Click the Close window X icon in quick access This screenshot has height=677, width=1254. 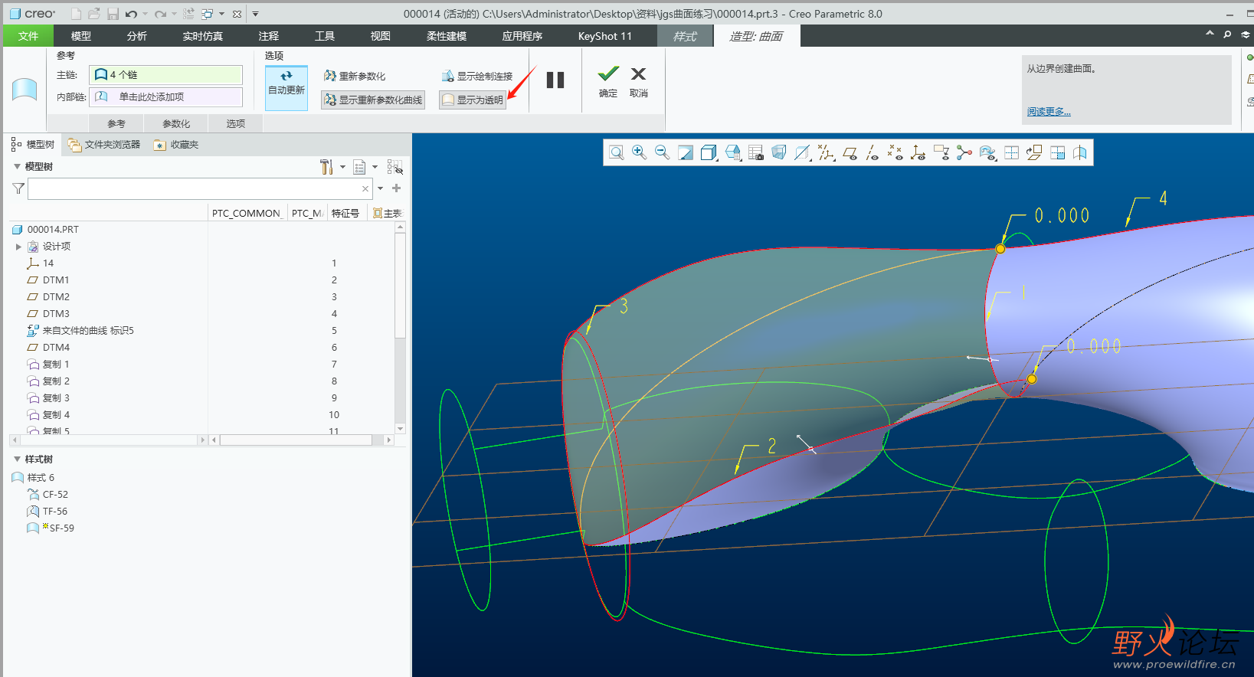point(237,14)
